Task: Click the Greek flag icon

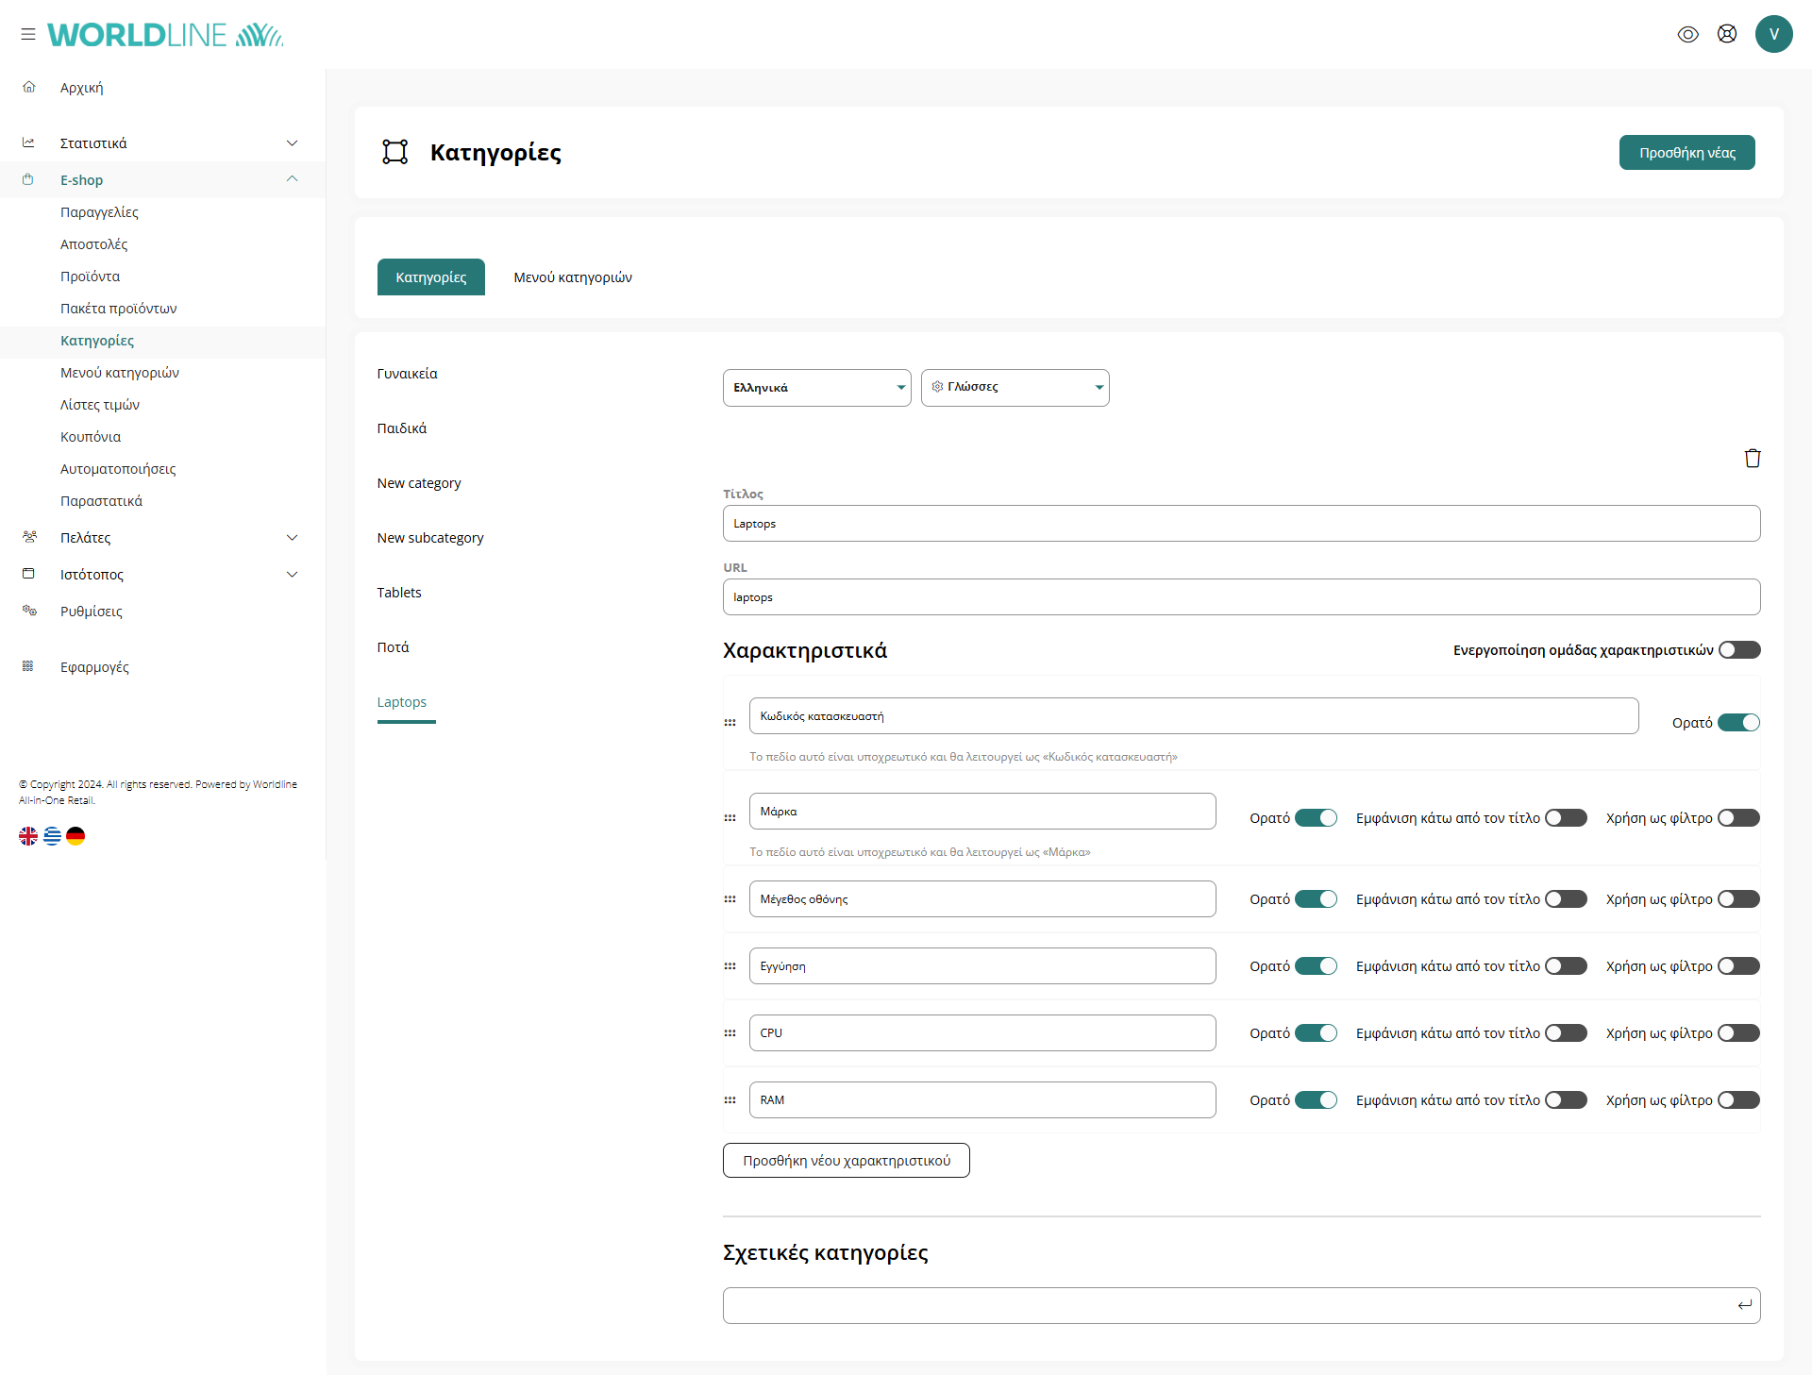Action: 52,836
